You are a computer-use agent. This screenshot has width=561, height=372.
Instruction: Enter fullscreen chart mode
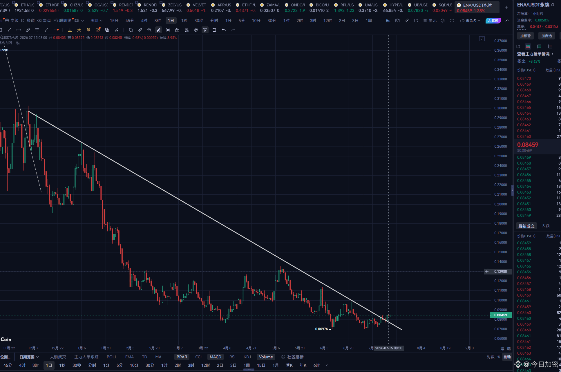(x=452, y=21)
